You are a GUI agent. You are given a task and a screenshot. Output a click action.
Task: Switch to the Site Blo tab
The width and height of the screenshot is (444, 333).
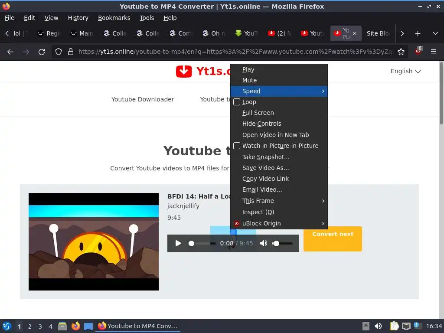click(x=378, y=33)
